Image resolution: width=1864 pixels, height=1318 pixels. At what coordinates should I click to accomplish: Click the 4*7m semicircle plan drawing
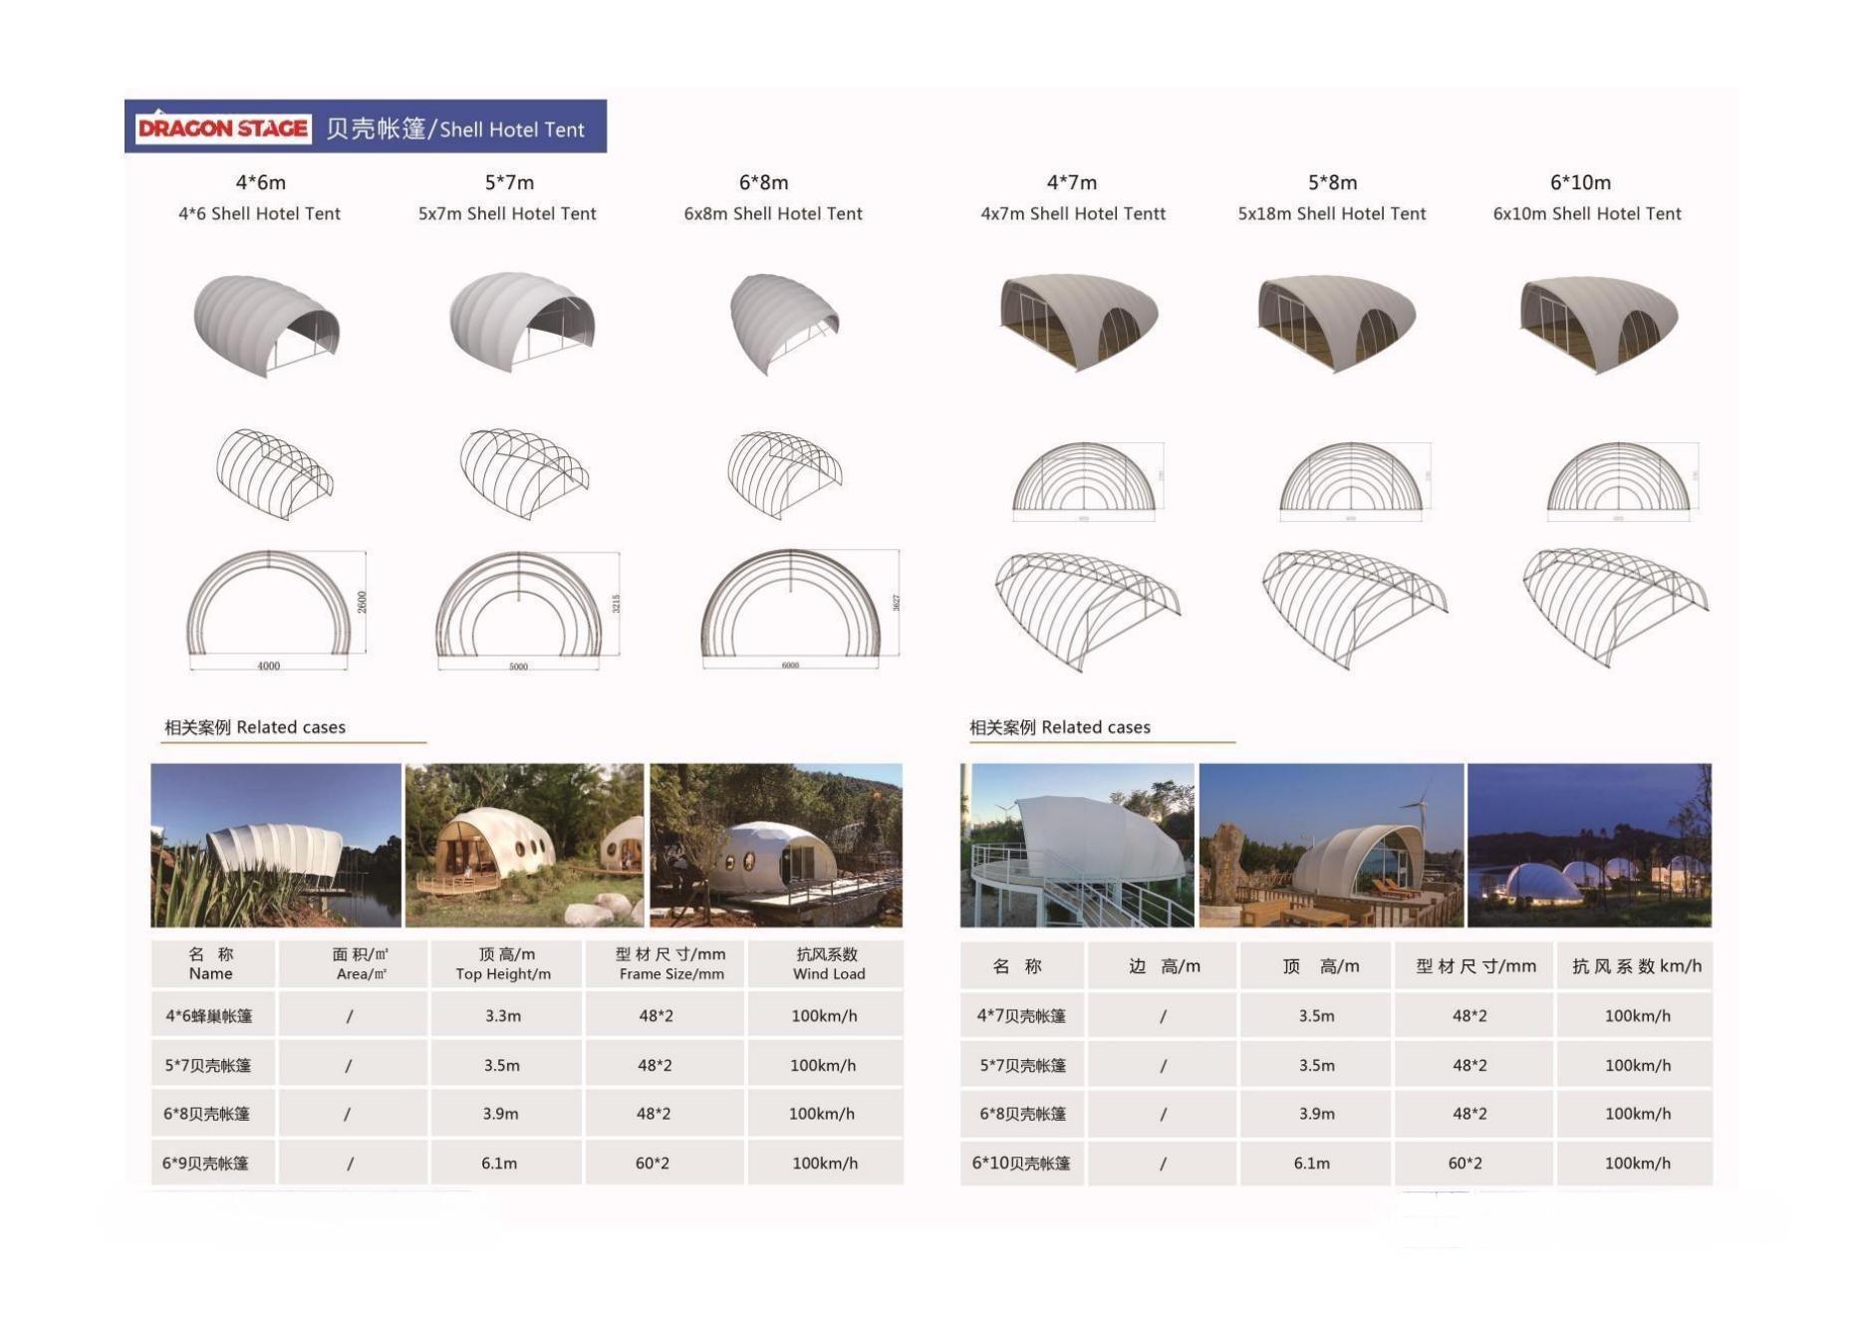tap(1088, 481)
